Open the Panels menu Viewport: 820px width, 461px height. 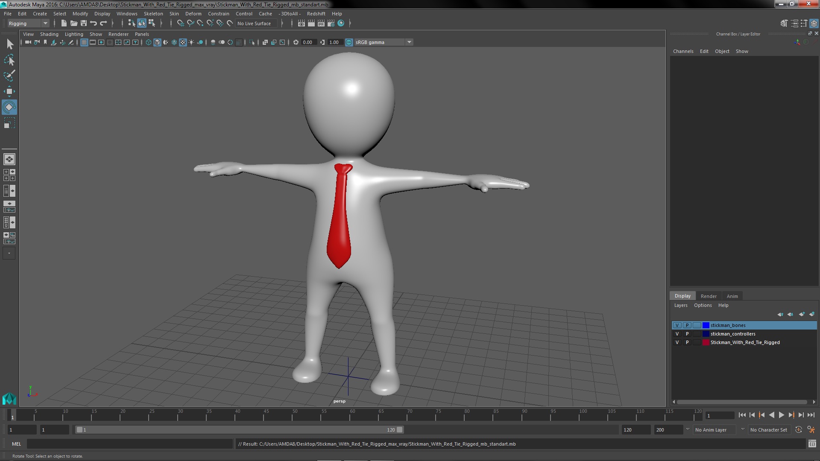[142, 34]
